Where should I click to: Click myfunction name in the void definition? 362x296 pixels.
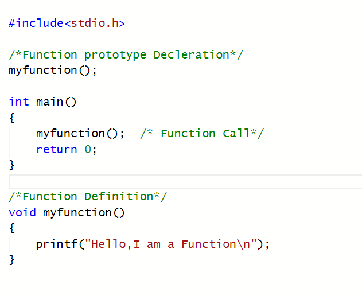coord(77,212)
